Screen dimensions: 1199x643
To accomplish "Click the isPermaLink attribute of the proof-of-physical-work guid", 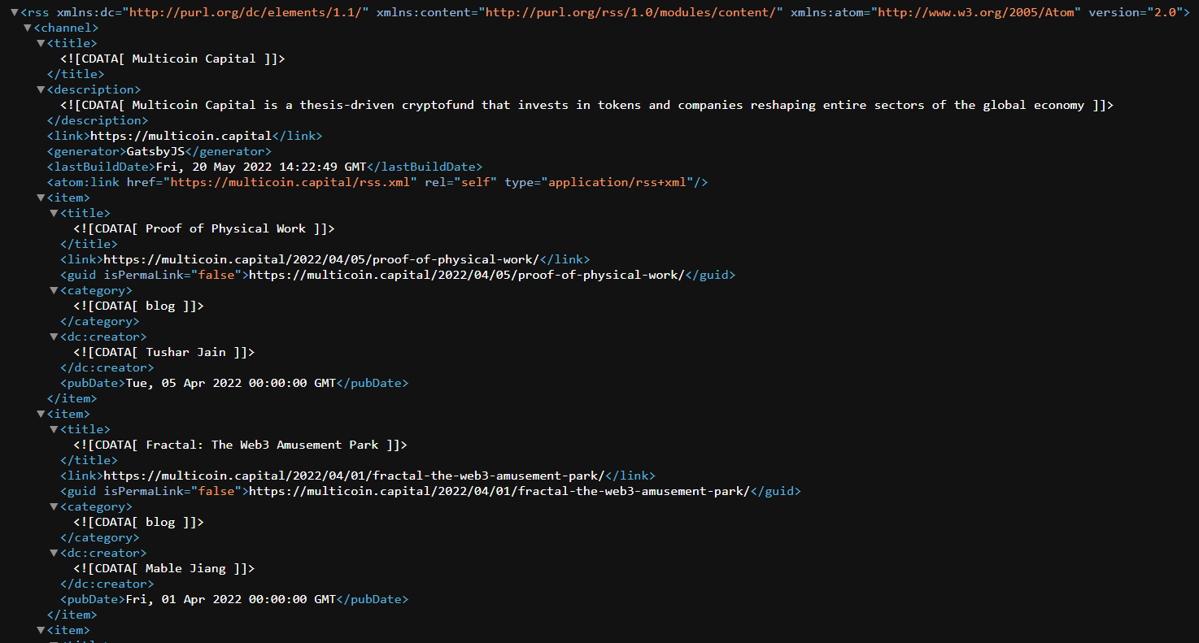I will coord(172,275).
